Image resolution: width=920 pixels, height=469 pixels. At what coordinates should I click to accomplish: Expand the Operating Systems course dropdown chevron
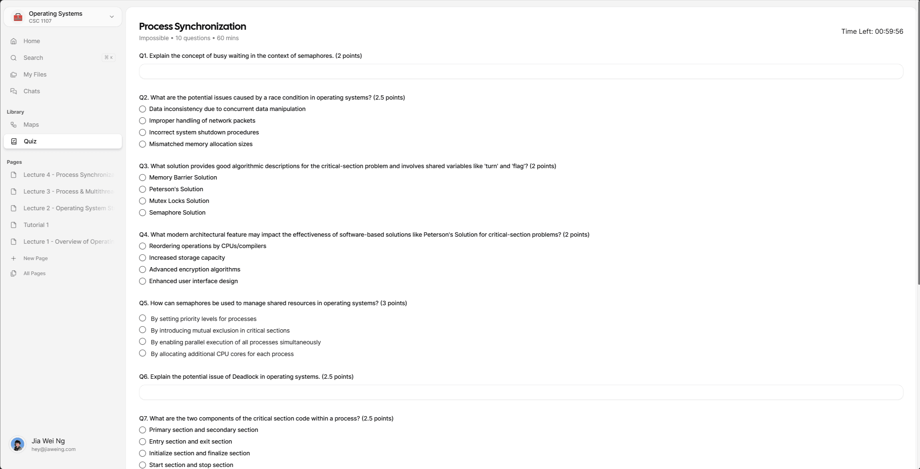tap(112, 17)
